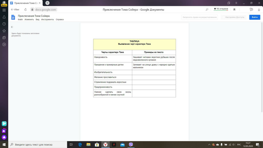Click the ТАБЛИЦА header cell of the table
The image size is (263, 148).
coord(134,44)
